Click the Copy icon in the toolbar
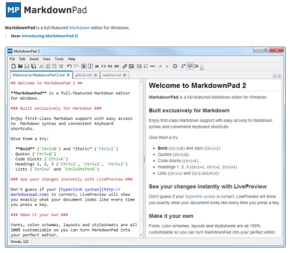Viewport: 290px width, 253px height. coord(48,66)
